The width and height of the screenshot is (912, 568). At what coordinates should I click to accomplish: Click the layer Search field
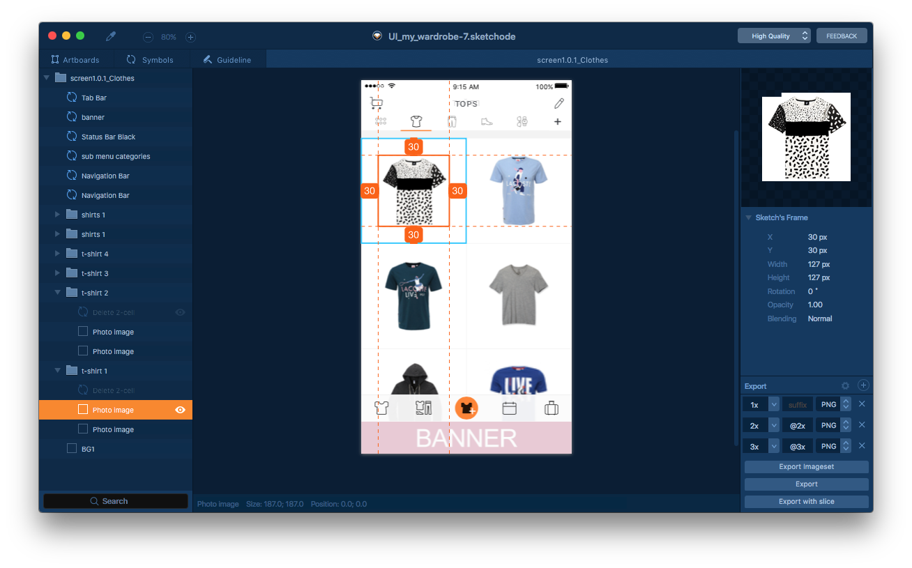pyautogui.click(x=116, y=501)
